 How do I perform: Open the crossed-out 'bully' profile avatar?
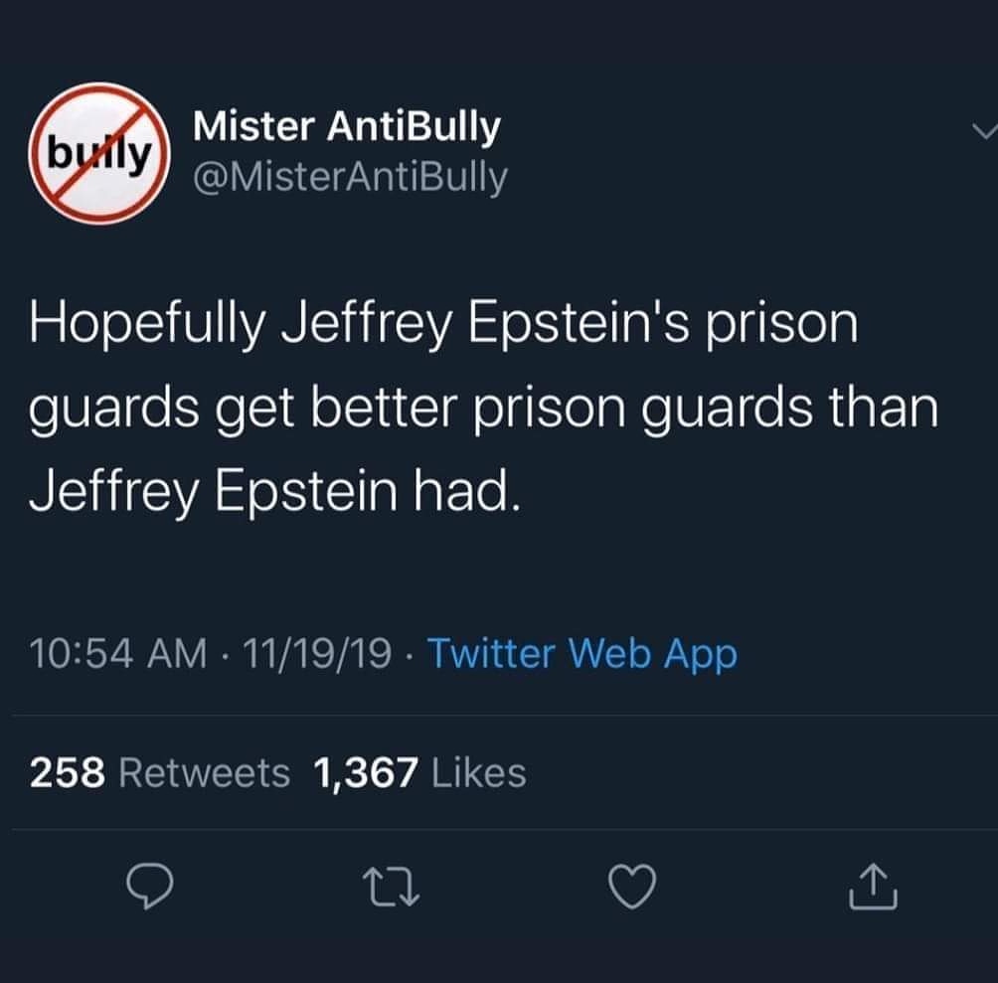click(x=99, y=154)
